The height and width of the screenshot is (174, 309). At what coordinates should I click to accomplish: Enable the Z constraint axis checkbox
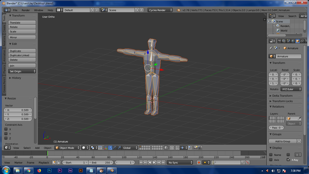(x=6, y=138)
